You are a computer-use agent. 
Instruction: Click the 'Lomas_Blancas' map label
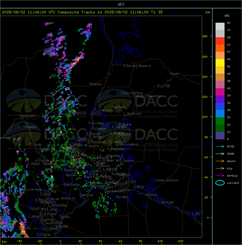tap(167, 180)
